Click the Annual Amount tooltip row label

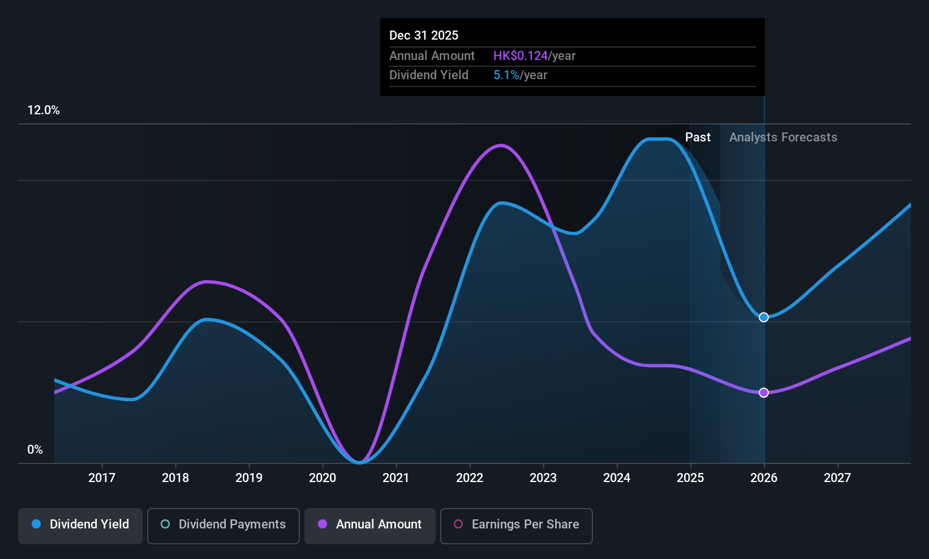tap(432, 55)
